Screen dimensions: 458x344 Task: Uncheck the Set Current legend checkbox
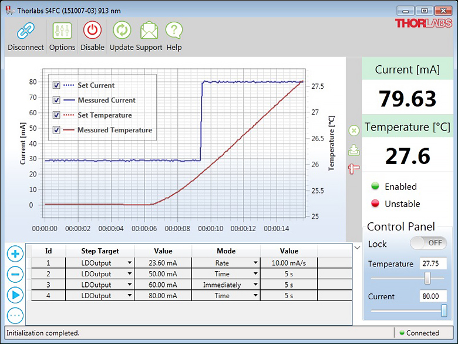point(56,85)
